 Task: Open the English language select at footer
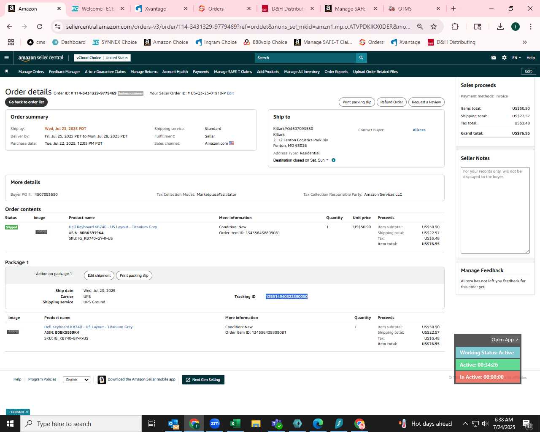pyautogui.click(x=76, y=380)
